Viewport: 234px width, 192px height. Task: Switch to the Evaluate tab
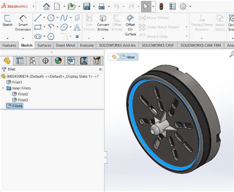click(87, 45)
